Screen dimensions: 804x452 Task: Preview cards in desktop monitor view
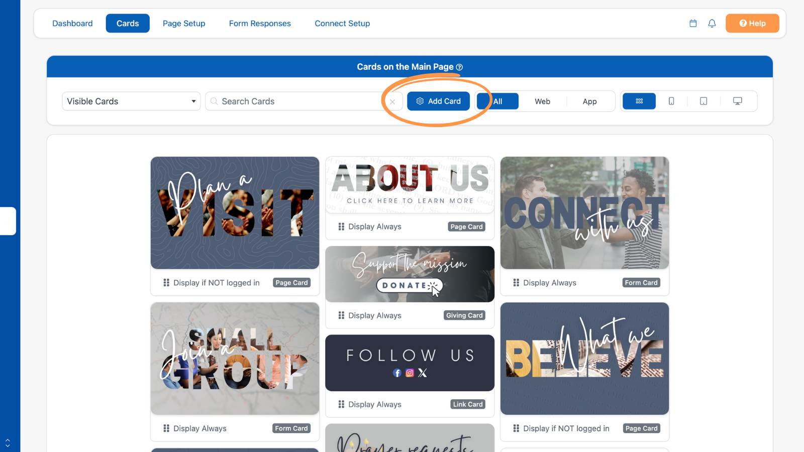(x=738, y=101)
